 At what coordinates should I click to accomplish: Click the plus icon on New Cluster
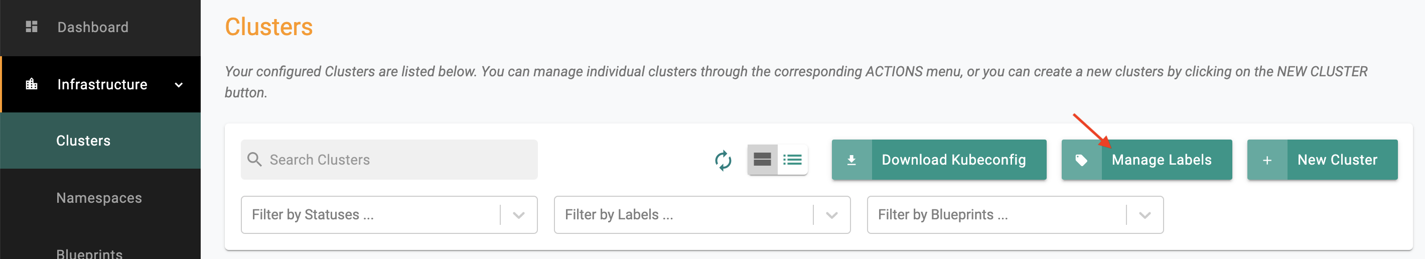click(1267, 160)
